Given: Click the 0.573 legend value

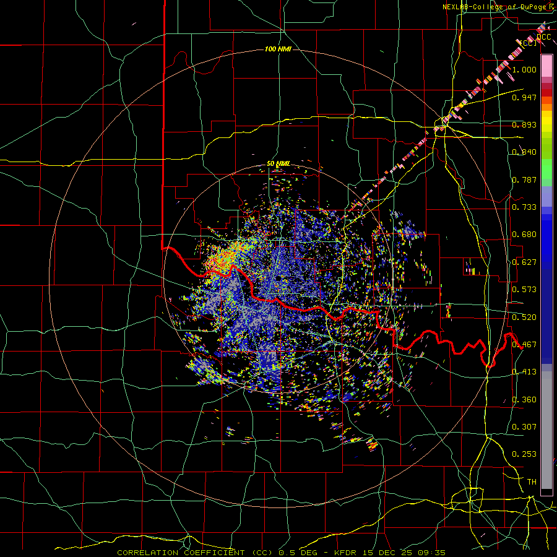Looking at the screenshot, I should (524, 290).
